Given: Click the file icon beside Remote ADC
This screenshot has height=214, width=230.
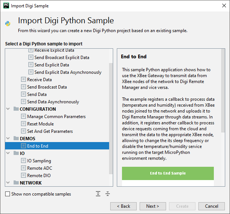Looking at the screenshot, I should [24, 168].
